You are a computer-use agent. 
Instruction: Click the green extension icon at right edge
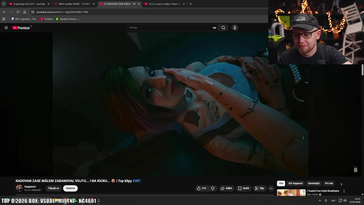(x=355, y=169)
